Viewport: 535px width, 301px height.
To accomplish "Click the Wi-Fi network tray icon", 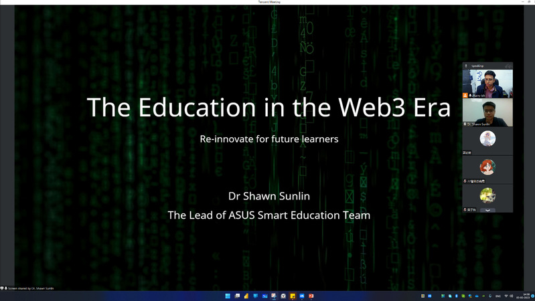I will pos(506,296).
